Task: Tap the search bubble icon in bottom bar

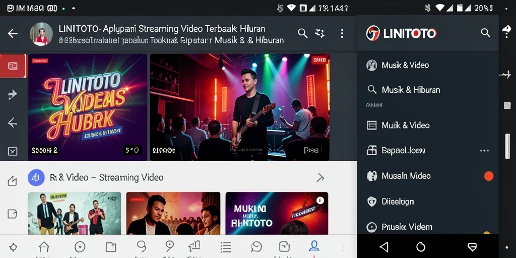Action: click(x=142, y=246)
